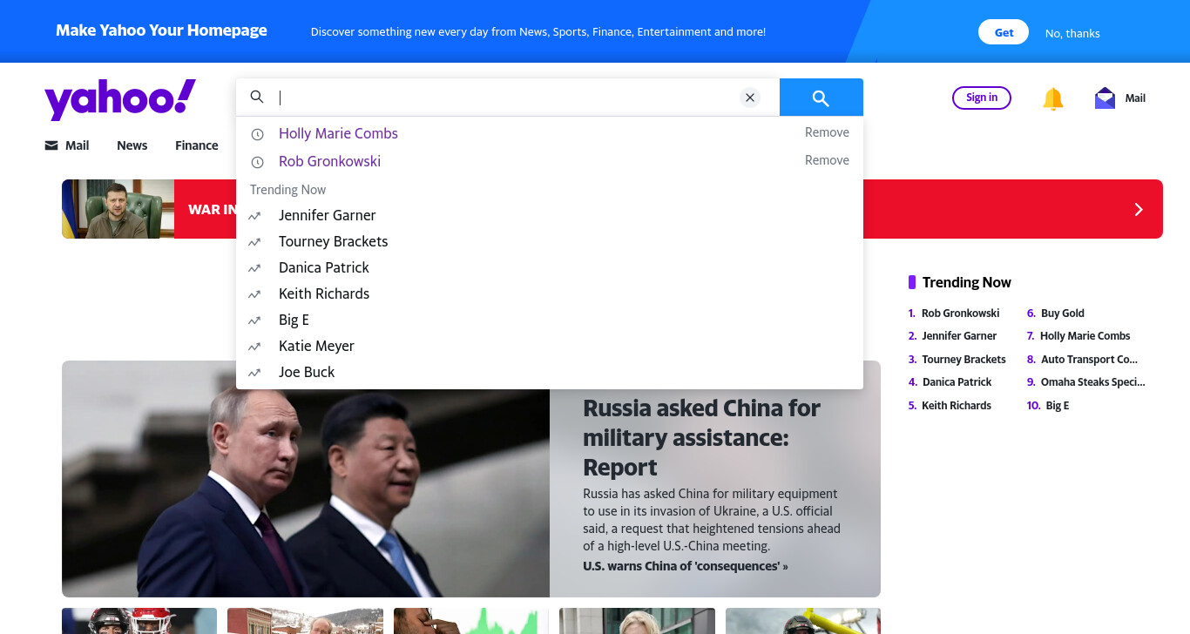
Task: Click trending arrow icon beside Katie Meyer
Action: (x=254, y=347)
